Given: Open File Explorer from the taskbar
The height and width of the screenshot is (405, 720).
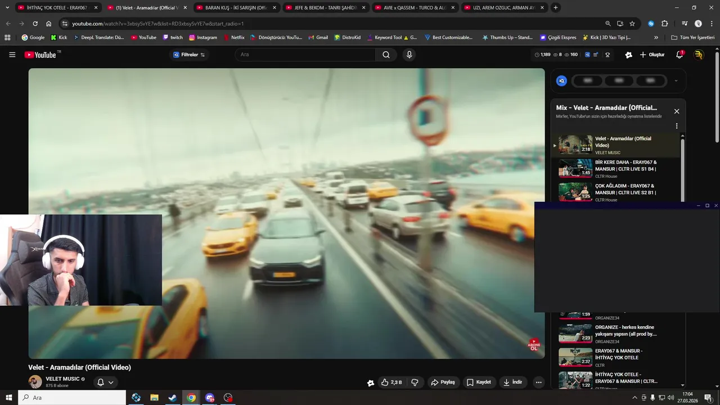Looking at the screenshot, I should 154,398.
